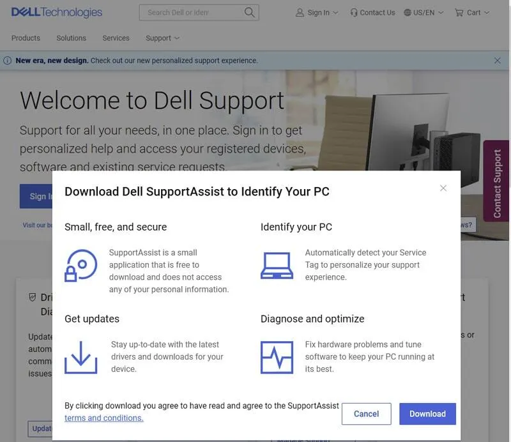Click the download arrow Get updates icon

[81, 357]
